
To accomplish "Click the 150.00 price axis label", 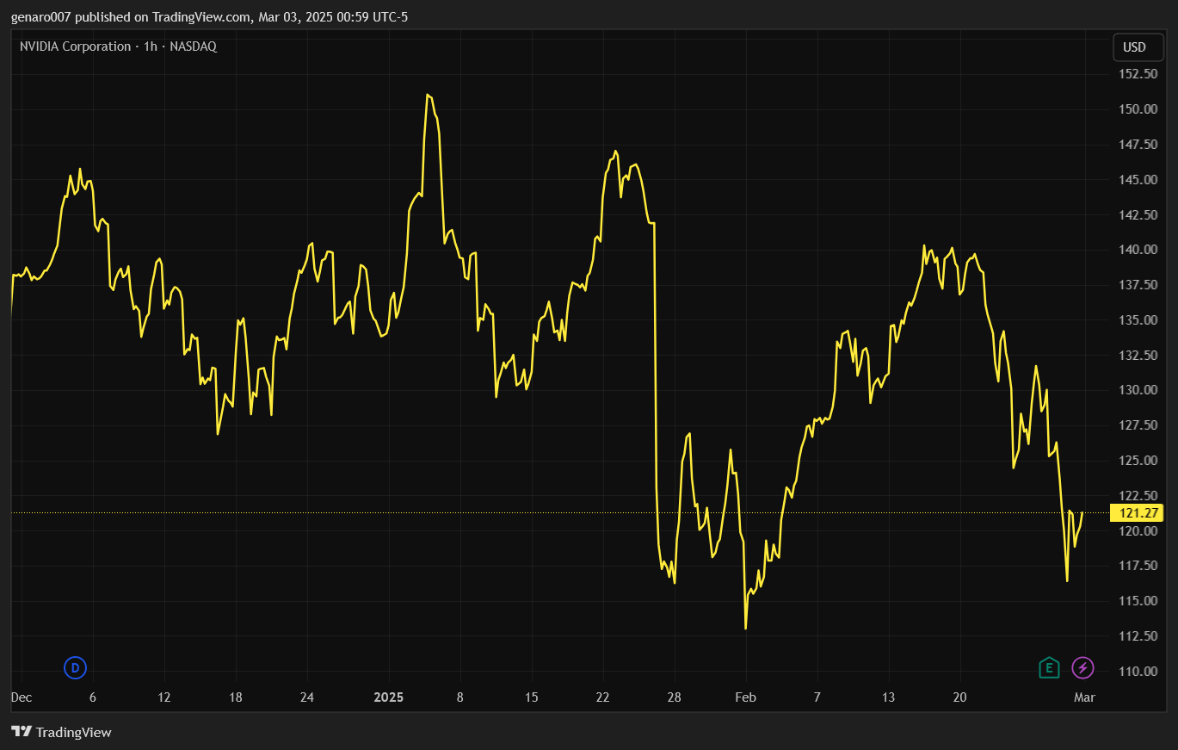I will click(x=1138, y=109).
